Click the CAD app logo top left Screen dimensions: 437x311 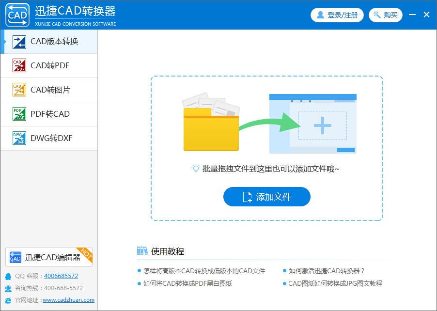(x=16, y=15)
